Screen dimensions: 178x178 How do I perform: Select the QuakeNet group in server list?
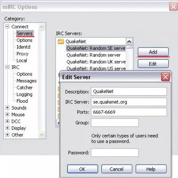pyautogui.click(x=76, y=41)
